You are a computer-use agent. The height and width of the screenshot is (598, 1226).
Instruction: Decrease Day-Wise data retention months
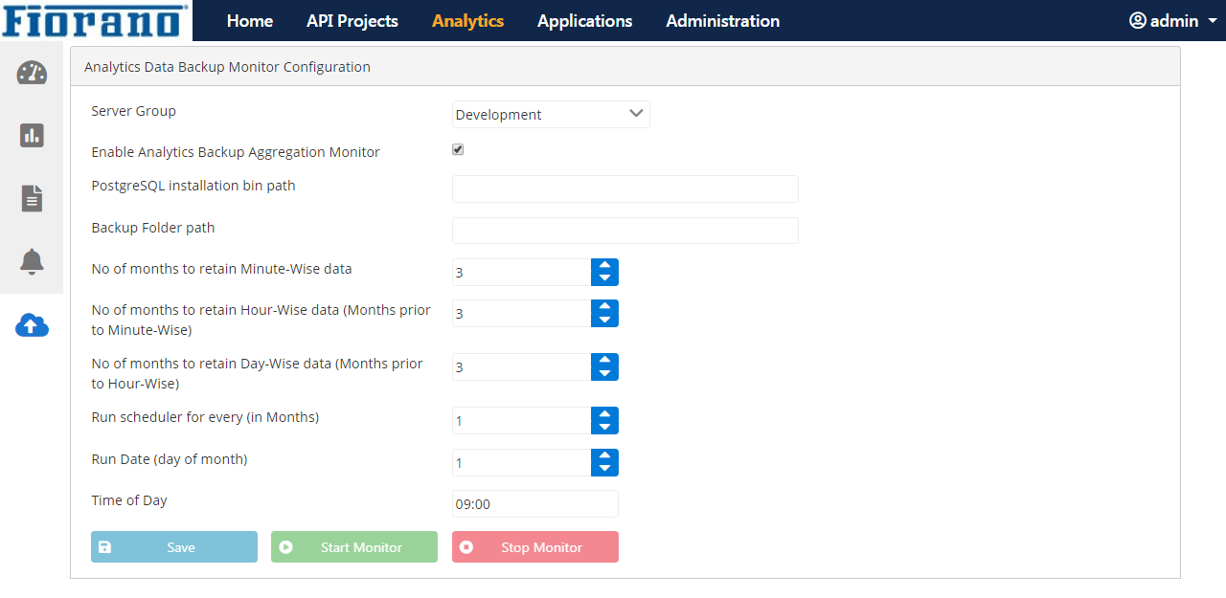604,373
